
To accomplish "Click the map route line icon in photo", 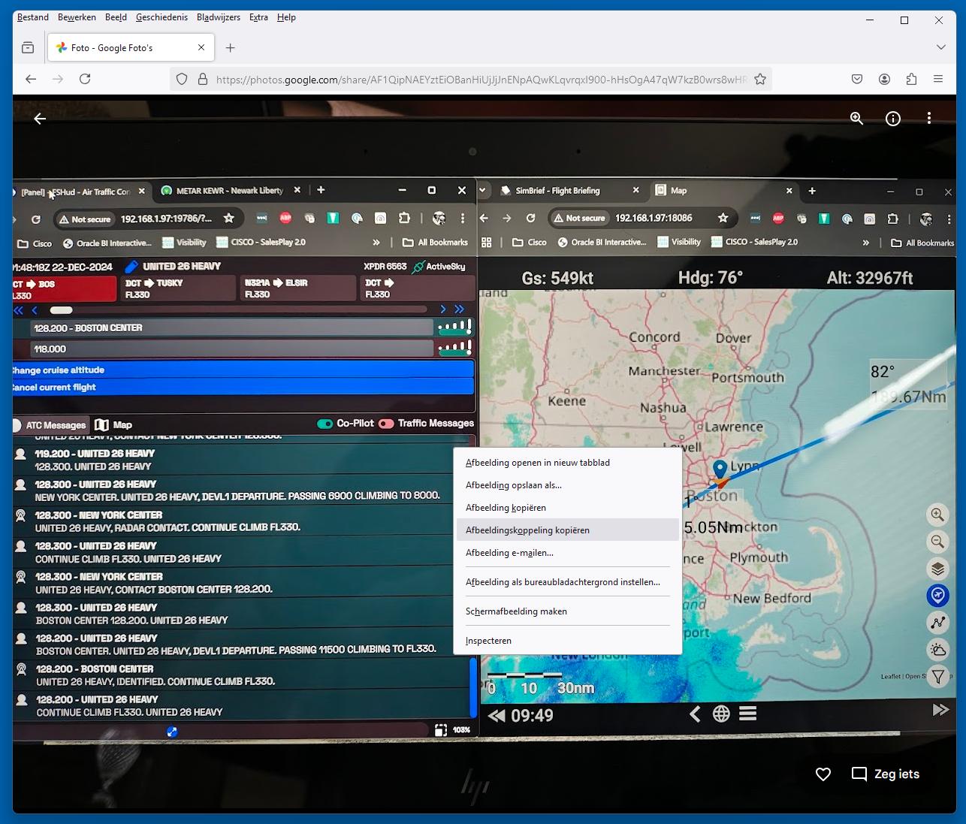I will [937, 623].
